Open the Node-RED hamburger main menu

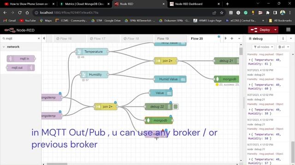(x=288, y=30)
